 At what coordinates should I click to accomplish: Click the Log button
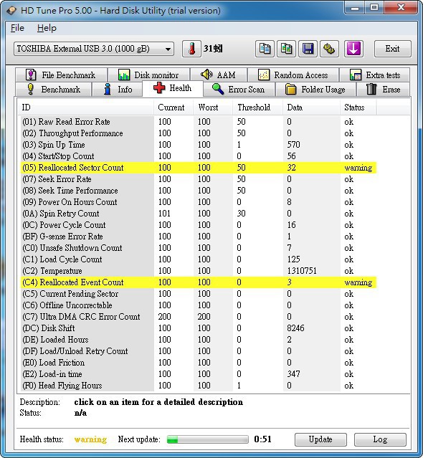[380, 439]
